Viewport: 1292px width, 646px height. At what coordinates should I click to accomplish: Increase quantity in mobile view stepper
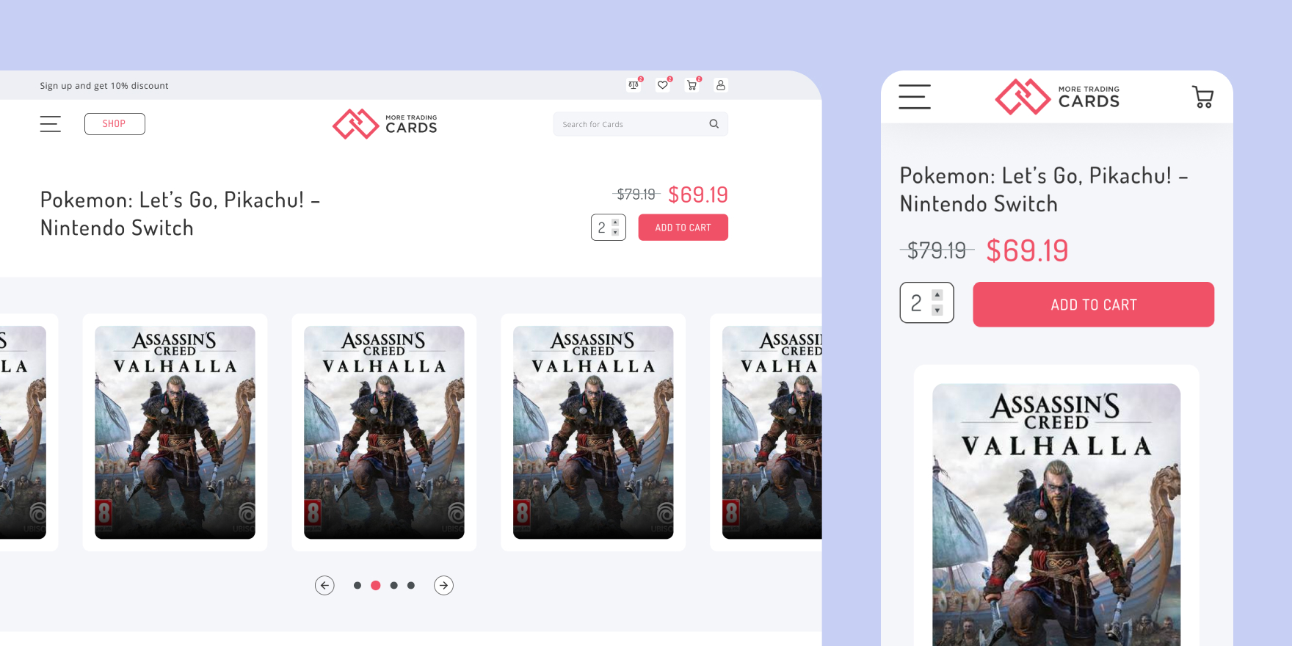pos(937,295)
